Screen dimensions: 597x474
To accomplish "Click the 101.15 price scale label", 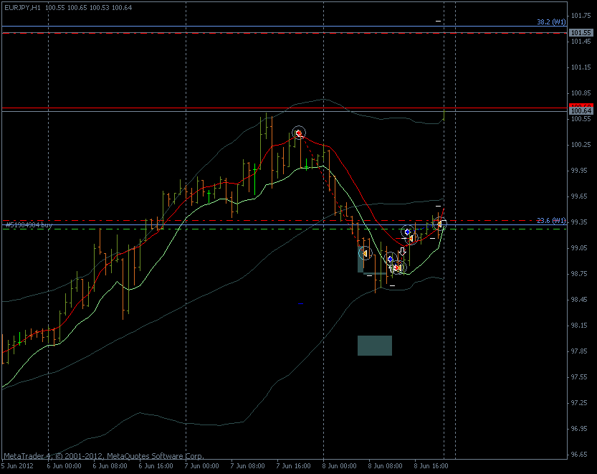I will point(581,67).
